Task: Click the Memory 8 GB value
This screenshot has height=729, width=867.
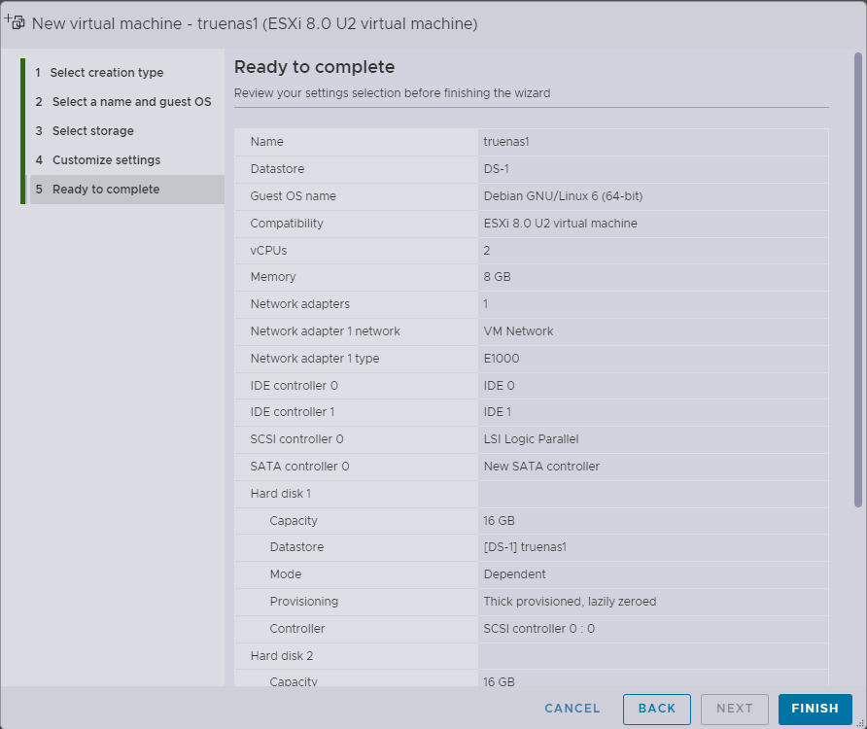Action: coord(497,277)
